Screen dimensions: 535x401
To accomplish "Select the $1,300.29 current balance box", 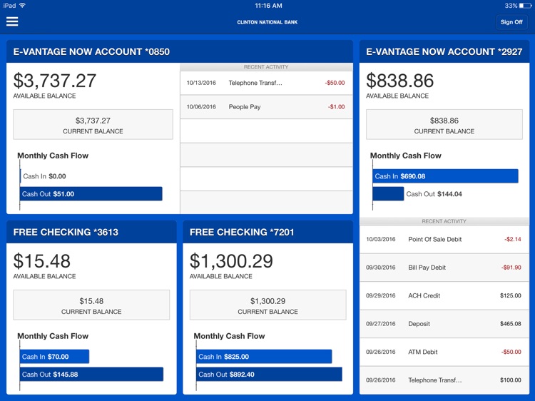I will [x=267, y=305].
